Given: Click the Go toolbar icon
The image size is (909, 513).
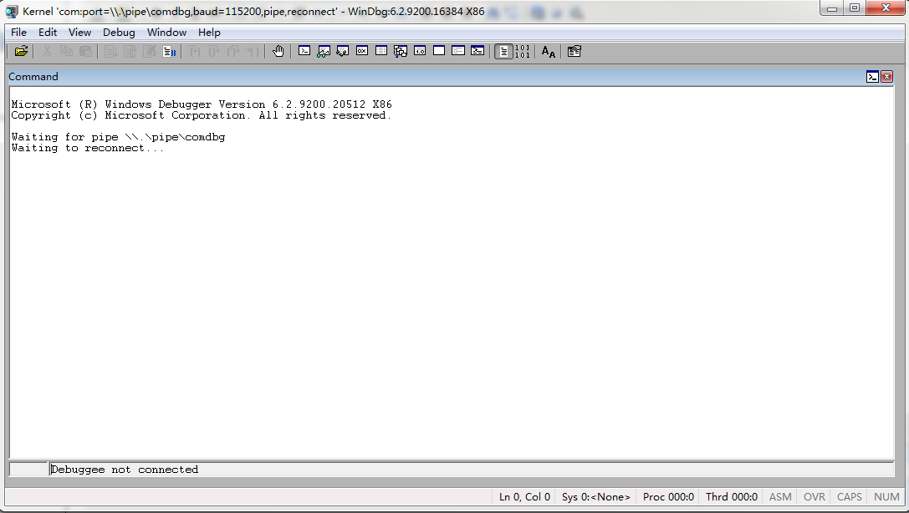Looking at the screenshot, I should pyautogui.click(x=110, y=52).
